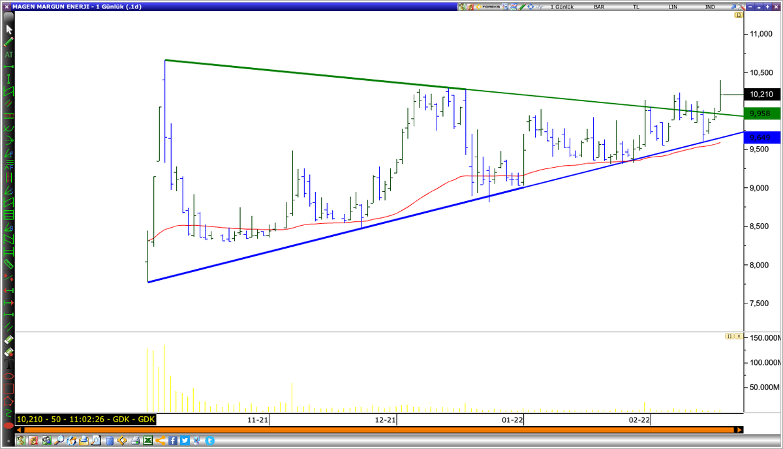Open the LIN scale selector
783x449 pixels.
[673, 7]
